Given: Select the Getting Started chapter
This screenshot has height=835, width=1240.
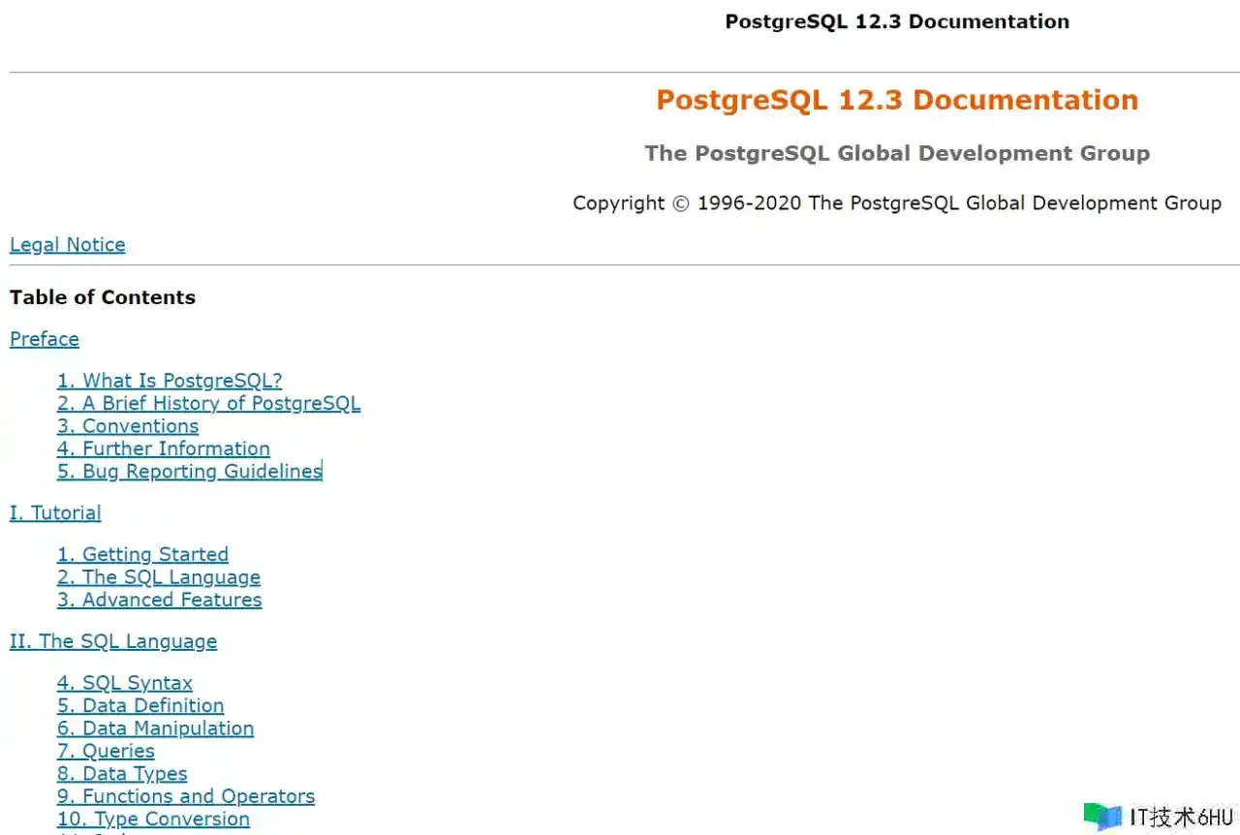Looking at the screenshot, I should 142,555.
